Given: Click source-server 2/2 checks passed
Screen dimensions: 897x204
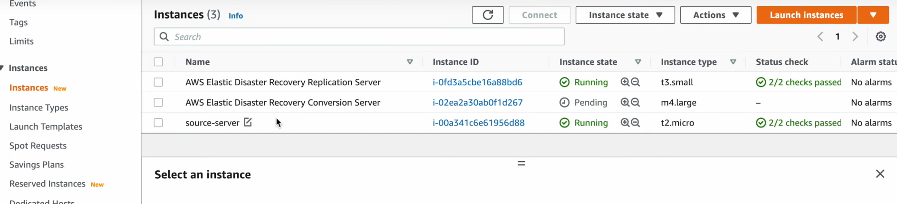Looking at the screenshot, I should pyautogui.click(x=799, y=123).
